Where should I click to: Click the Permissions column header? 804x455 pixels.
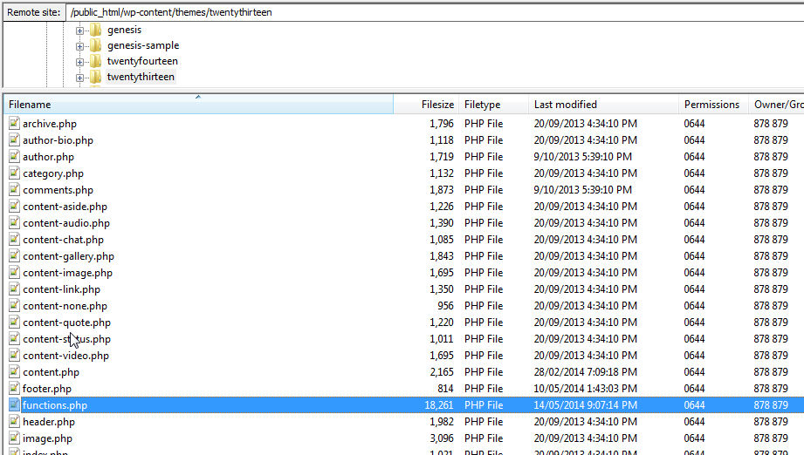click(711, 105)
